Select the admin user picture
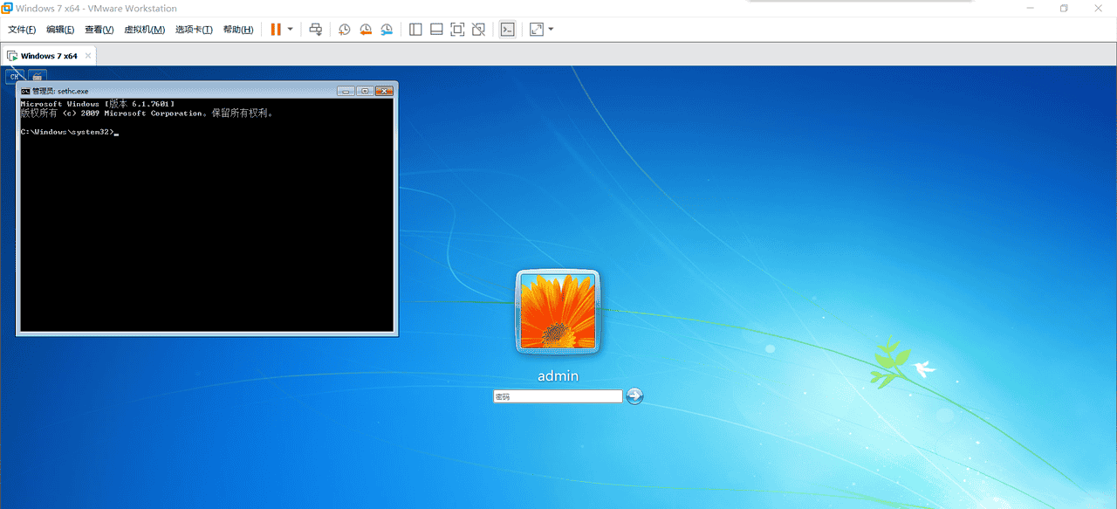 tap(558, 310)
